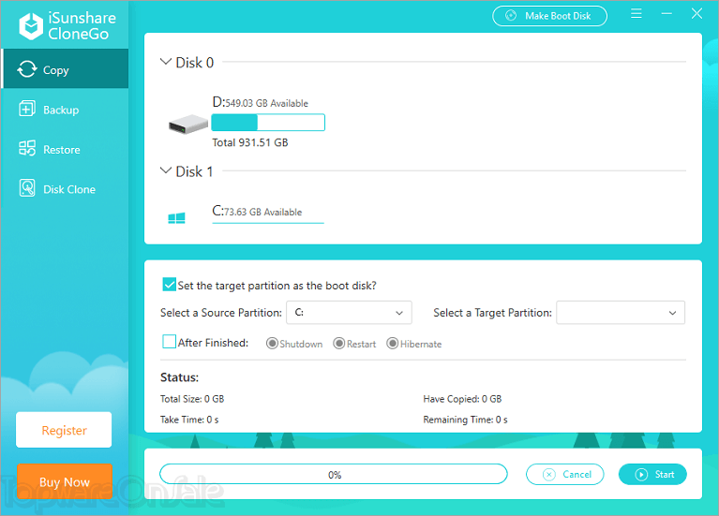Open the Target Partition dropdown
719x516 pixels.
coord(621,313)
